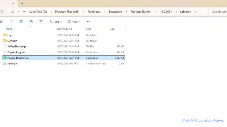Image resolution: width=227 pixels, height=127 pixels.
Task: Select the PopWndLog.exe file
Action: 16,52
